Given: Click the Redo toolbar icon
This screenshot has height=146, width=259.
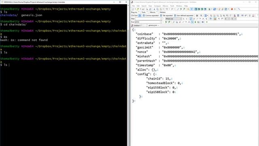Looking at the screenshot, I should [172, 9].
